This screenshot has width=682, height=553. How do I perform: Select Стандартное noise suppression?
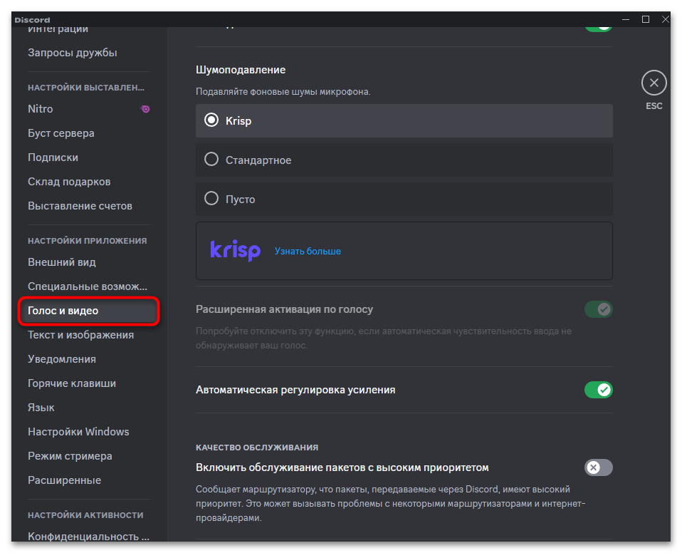coord(404,160)
